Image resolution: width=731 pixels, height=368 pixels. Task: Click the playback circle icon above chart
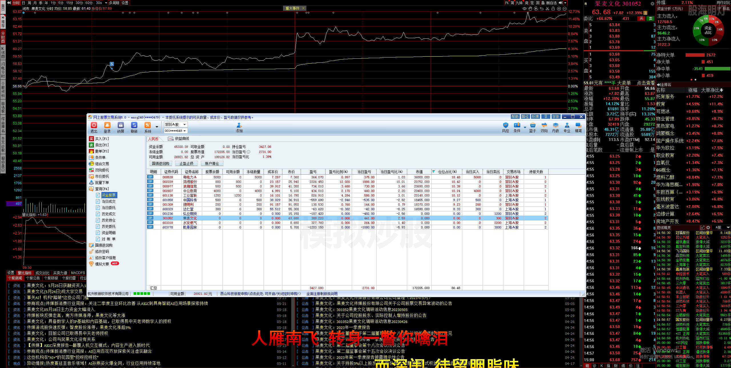[536, 9]
